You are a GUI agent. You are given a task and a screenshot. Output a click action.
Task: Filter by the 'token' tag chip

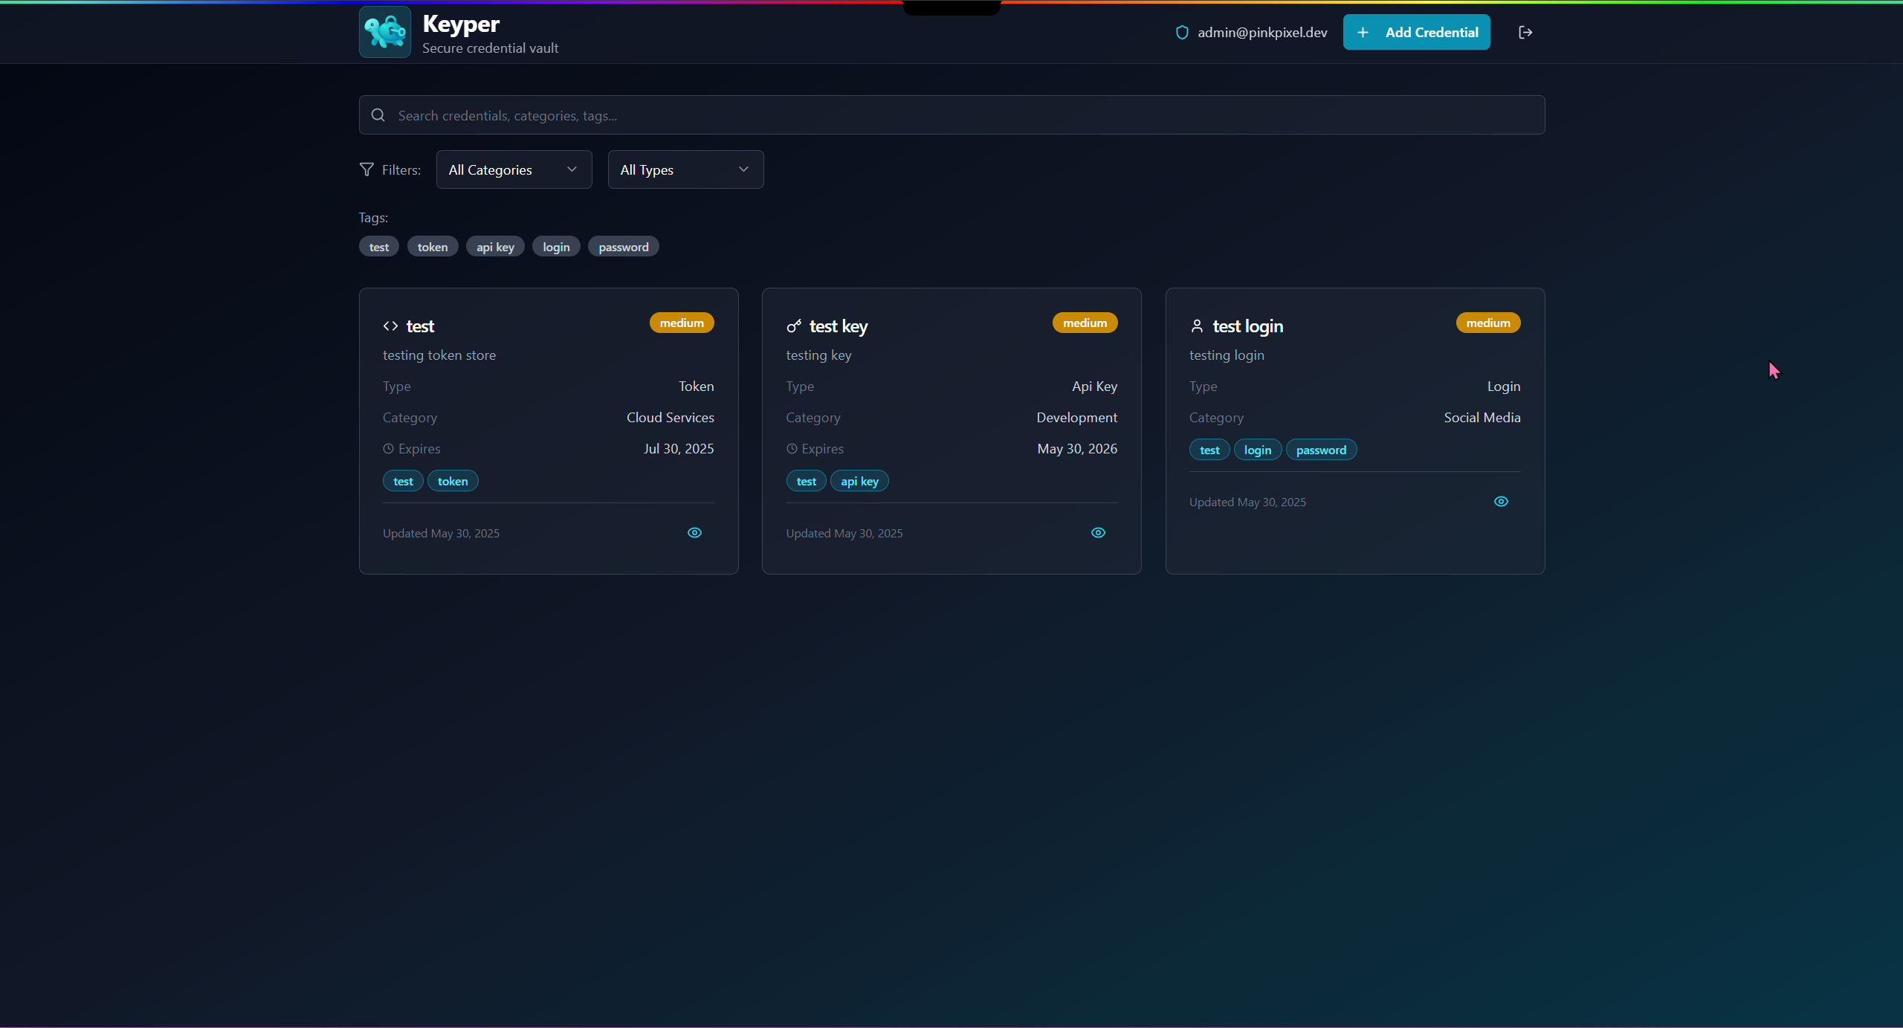(x=433, y=247)
